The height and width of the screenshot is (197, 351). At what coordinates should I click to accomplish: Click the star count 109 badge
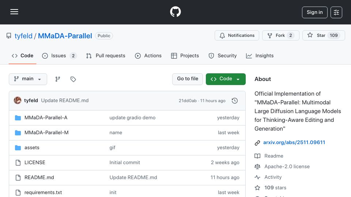(x=333, y=35)
